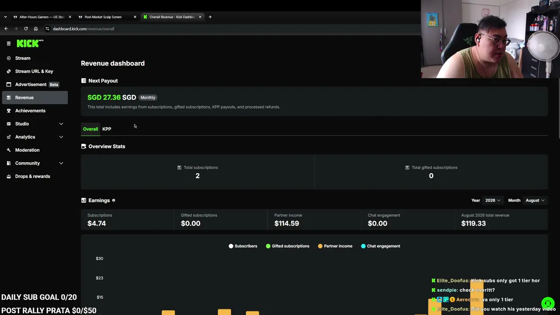The width and height of the screenshot is (560, 315).
Task: Select the Overall revenue tab
Action: tap(91, 129)
